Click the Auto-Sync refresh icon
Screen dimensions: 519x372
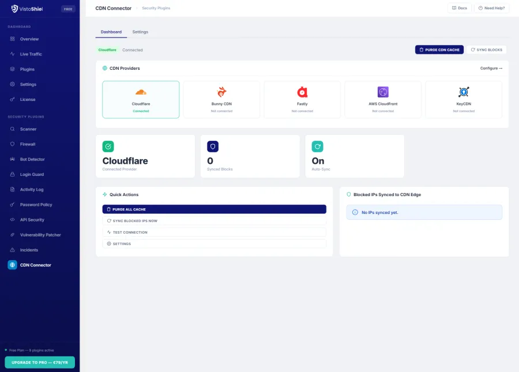pos(318,146)
